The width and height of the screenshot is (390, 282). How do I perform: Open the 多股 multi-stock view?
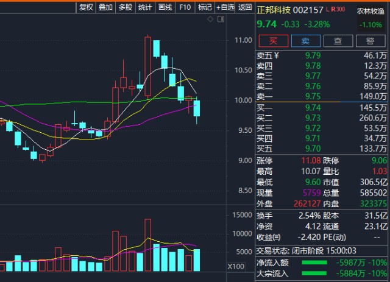(x=125, y=7)
